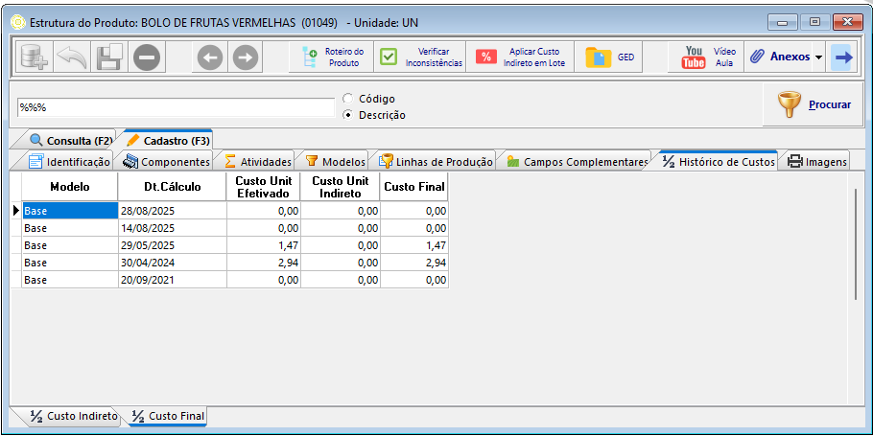Click the undo arrow toolbar icon
The image size is (873, 436).
[x=71, y=57]
